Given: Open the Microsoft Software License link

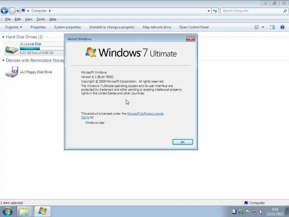Looking at the screenshot, I should pyautogui.click(x=145, y=114).
